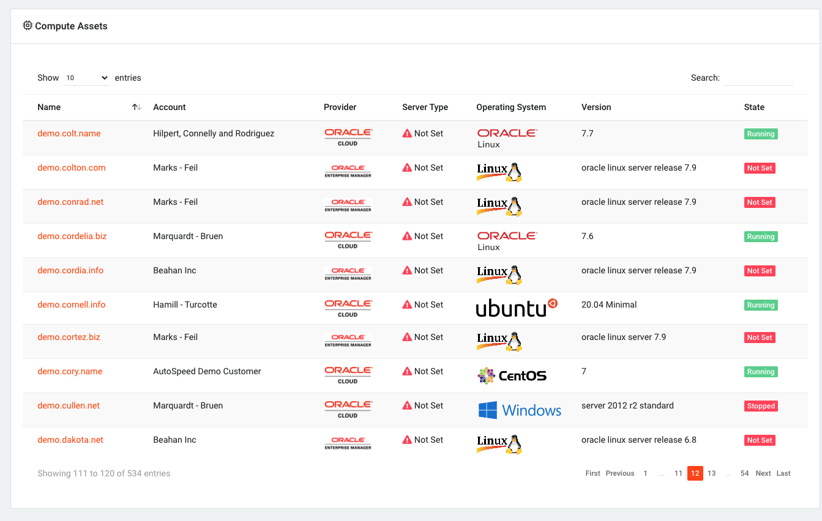
Task: Open the demo.cornell.info asset link
Action: (72, 305)
